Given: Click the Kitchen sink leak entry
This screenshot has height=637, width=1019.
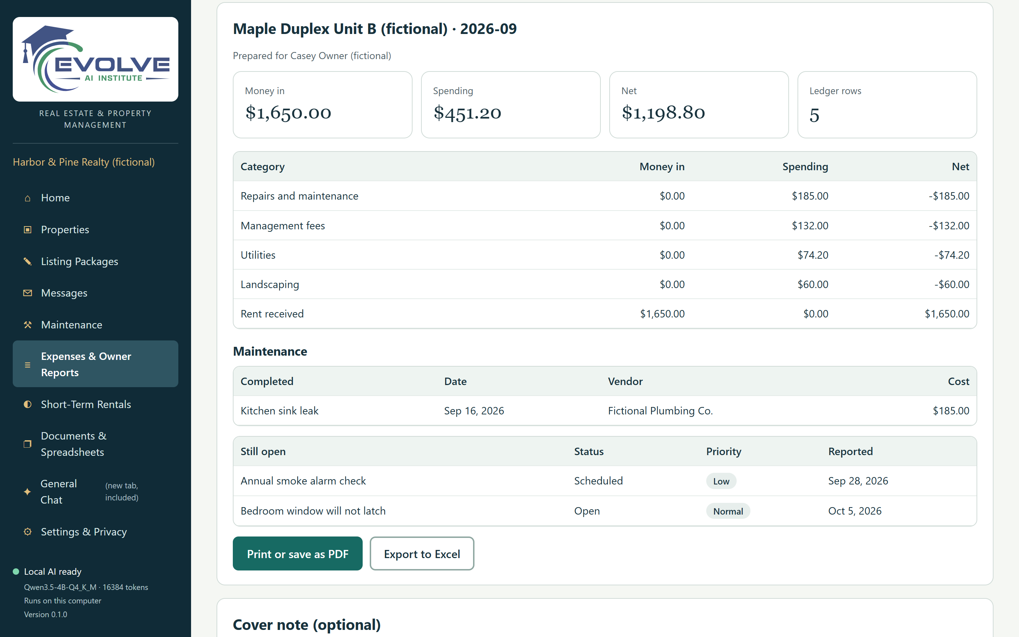Looking at the screenshot, I should pyautogui.click(x=280, y=411).
